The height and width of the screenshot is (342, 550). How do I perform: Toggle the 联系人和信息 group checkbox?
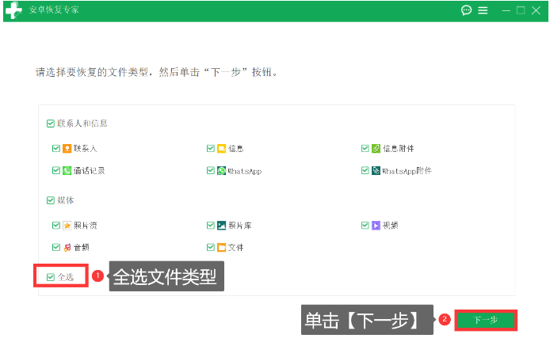(51, 123)
